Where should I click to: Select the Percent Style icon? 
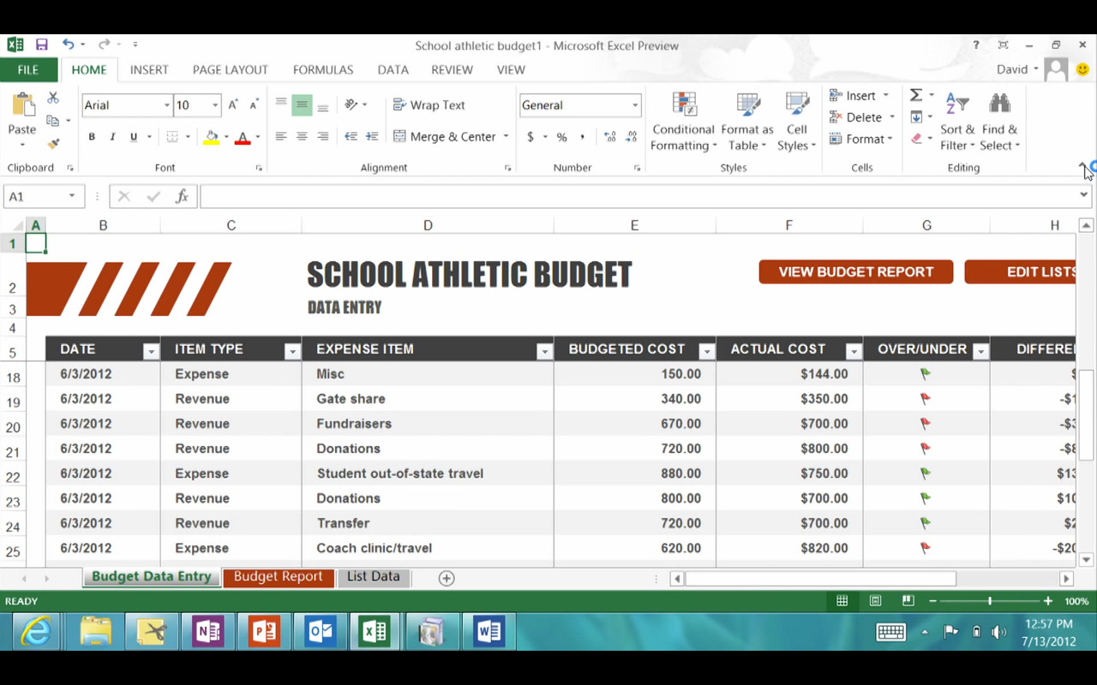[561, 137]
